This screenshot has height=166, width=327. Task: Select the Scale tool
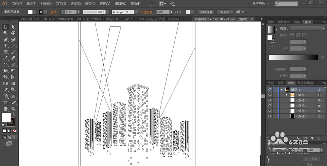point(13,65)
